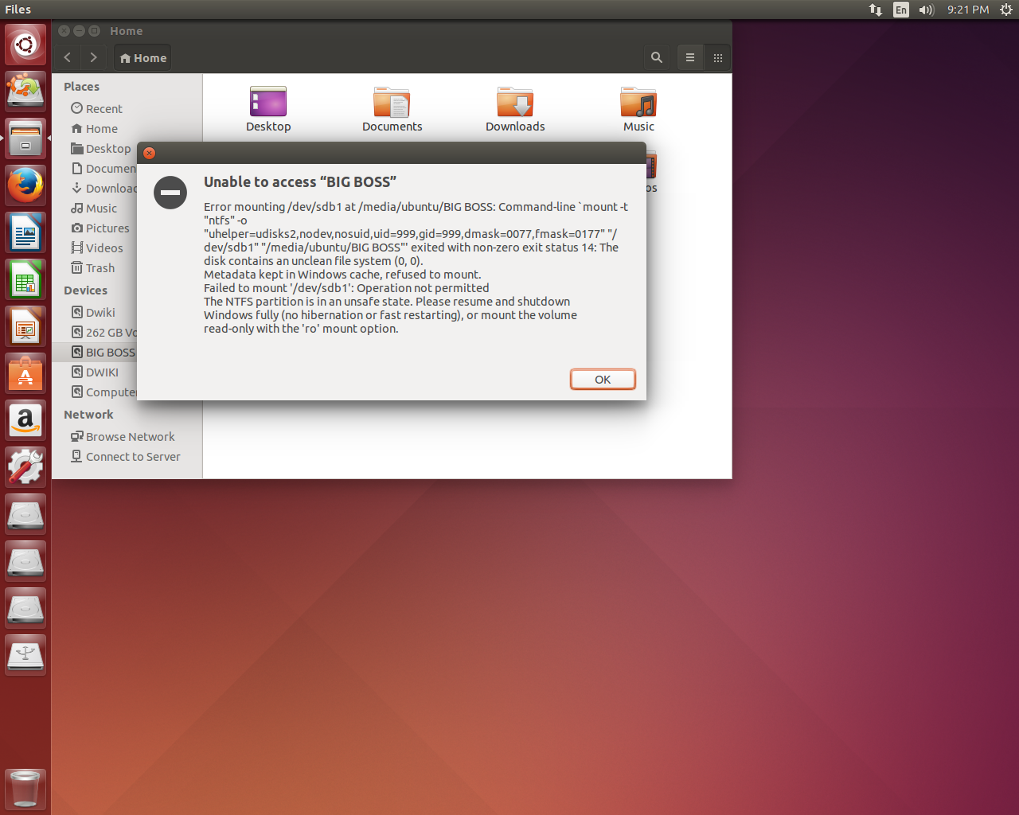This screenshot has height=815, width=1019.
Task: Select the DWIKI device in the sidebar
Action: (x=102, y=372)
